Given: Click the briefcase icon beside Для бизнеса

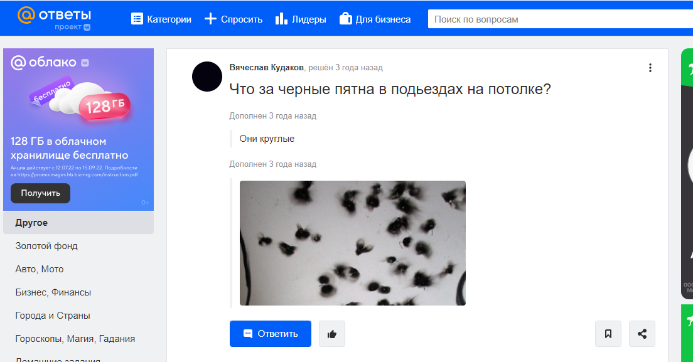Looking at the screenshot, I should (346, 19).
